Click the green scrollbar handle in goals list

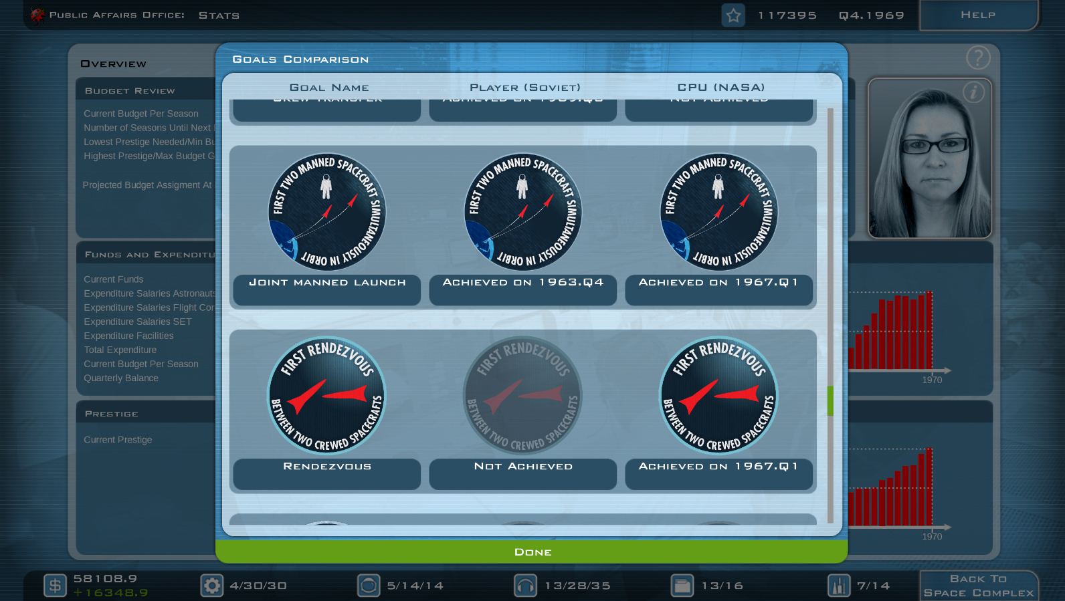[830, 400]
